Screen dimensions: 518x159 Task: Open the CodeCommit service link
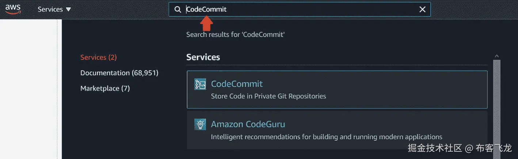[237, 84]
